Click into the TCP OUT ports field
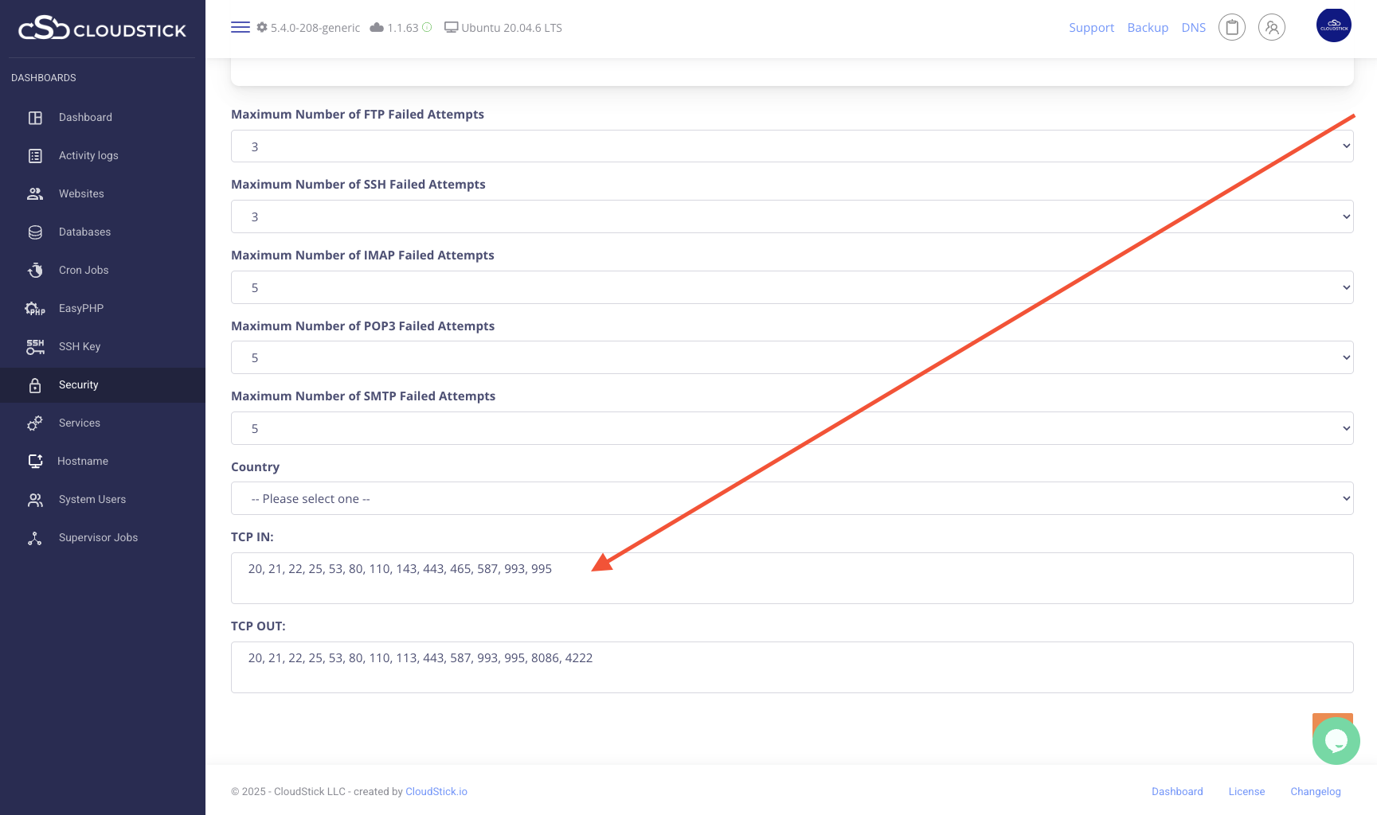 (x=792, y=667)
